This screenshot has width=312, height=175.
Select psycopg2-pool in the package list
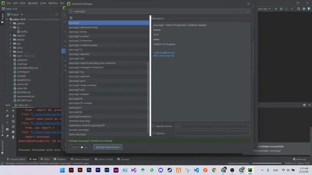[x=109, y=81]
